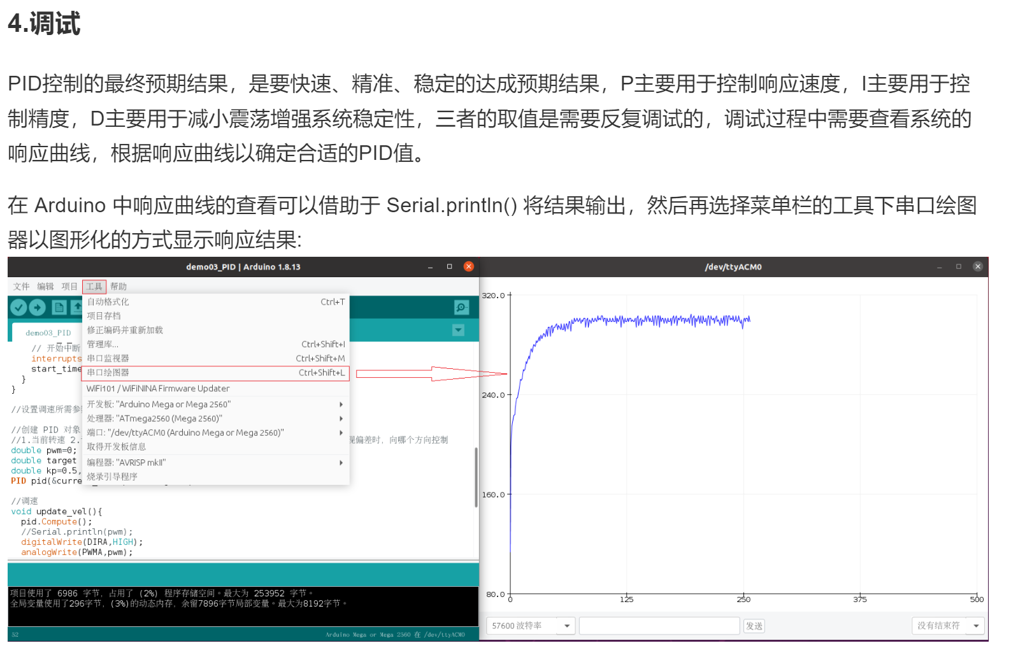The image size is (1011, 655).
Task: Click the status text Arduino Mega or Mega 2560 在 /dev/ttyACM0
Action: coord(395,635)
